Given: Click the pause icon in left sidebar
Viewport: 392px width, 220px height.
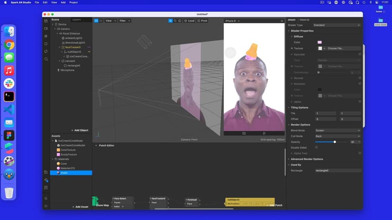Looking at the screenshot, I should click(46, 36).
